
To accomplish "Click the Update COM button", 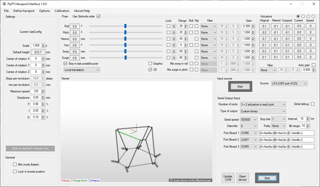I will 228,178.
